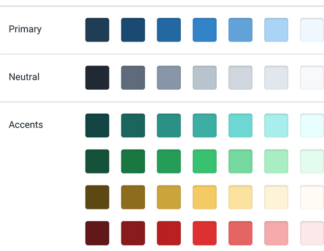Pick the medium blue-gray third Neutral swatch
Image resolution: width=324 pixels, height=251 pixels.
point(169,78)
